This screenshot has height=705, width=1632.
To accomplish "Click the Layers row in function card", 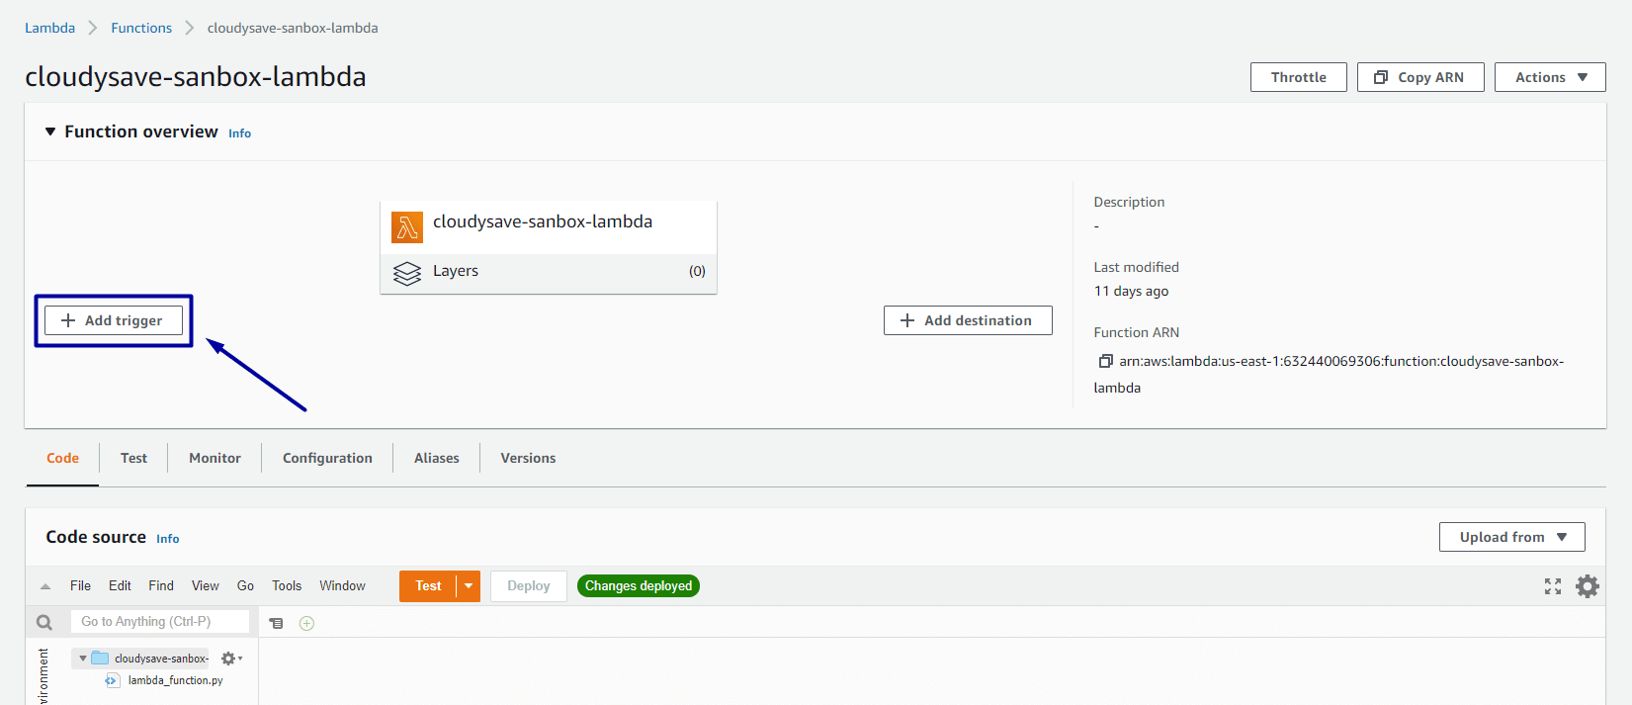I will pos(549,272).
